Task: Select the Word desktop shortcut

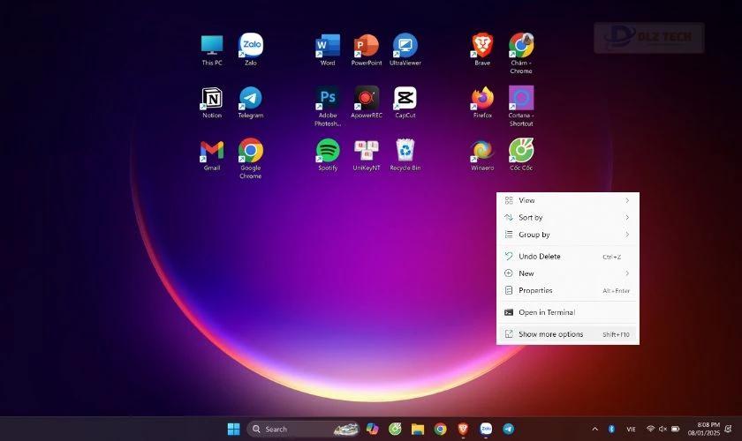Action: tap(328, 49)
